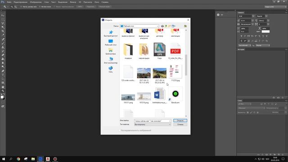This screenshot has width=288, height=162.
Task: Select the Horizontal Type tool
Action: [3, 75]
